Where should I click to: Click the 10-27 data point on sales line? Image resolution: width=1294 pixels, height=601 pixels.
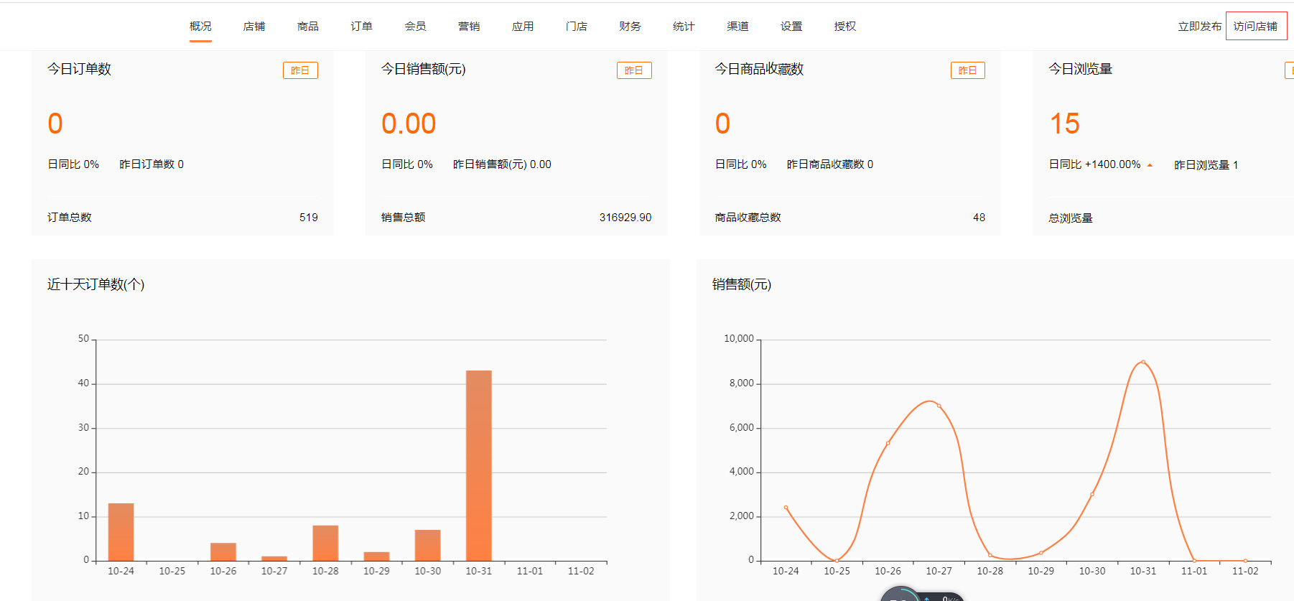click(939, 406)
